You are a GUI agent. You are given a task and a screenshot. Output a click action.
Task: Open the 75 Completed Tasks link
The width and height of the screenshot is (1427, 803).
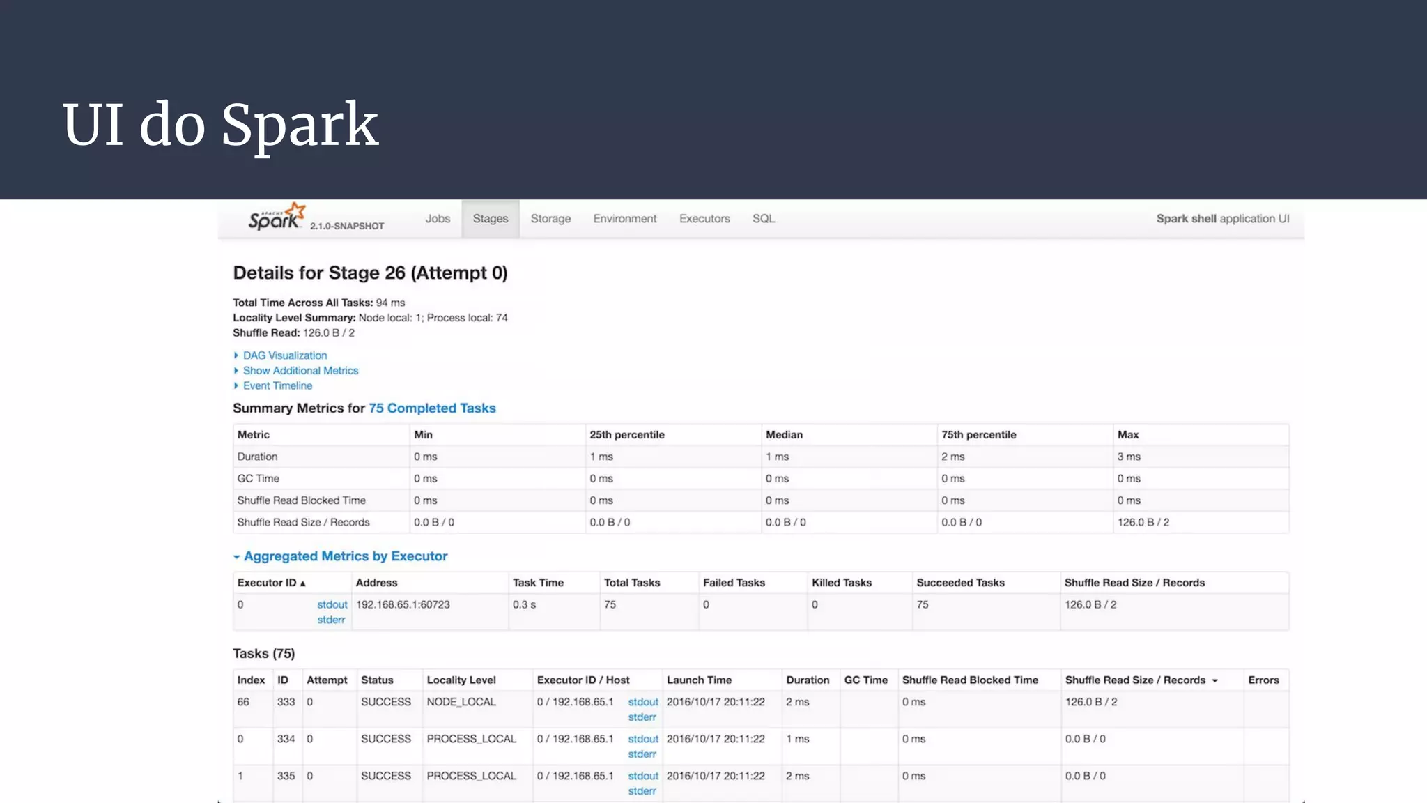click(x=432, y=408)
